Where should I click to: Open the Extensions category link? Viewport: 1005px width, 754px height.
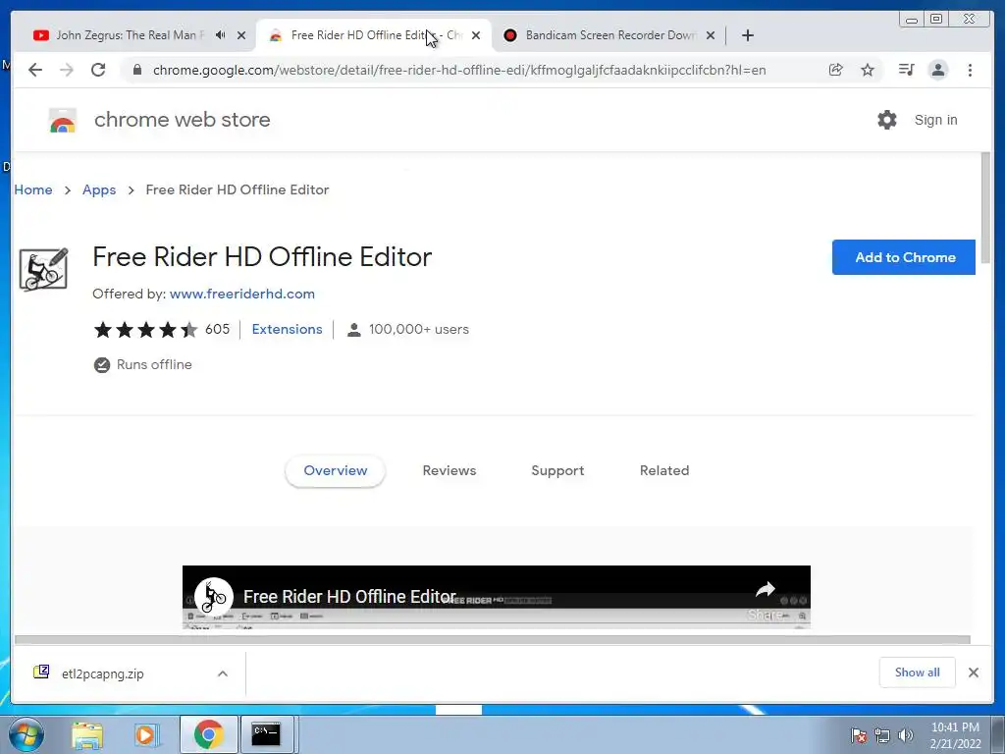click(288, 329)
